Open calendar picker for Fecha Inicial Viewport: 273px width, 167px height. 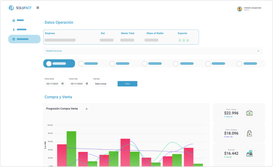63,84
